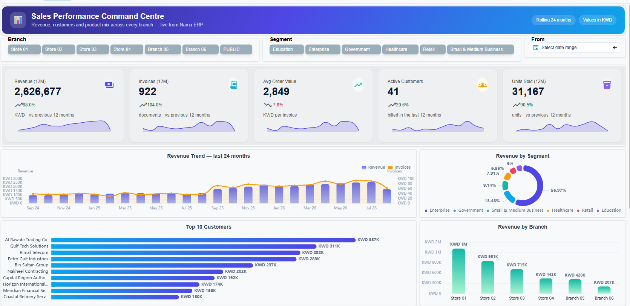Screen dimensions: 630x306
Task: Click the trend arrow beside 90.5%
Action: (x=516, y=105)
